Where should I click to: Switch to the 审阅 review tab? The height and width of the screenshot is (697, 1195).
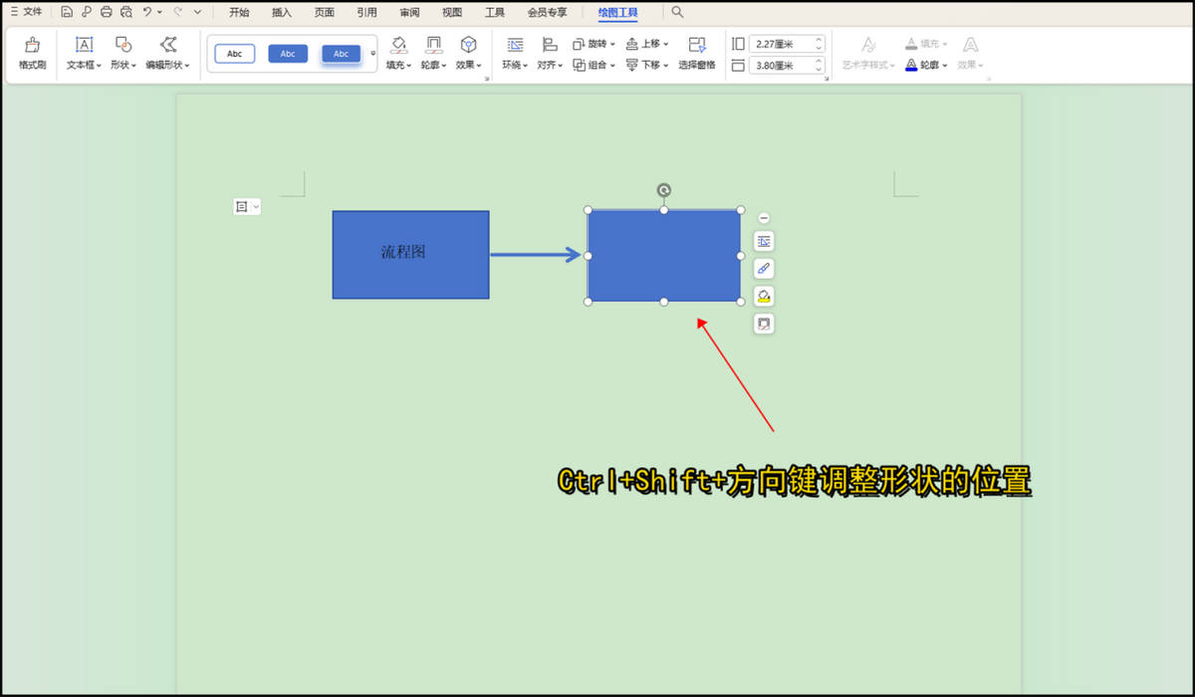[x=409, y=13]
